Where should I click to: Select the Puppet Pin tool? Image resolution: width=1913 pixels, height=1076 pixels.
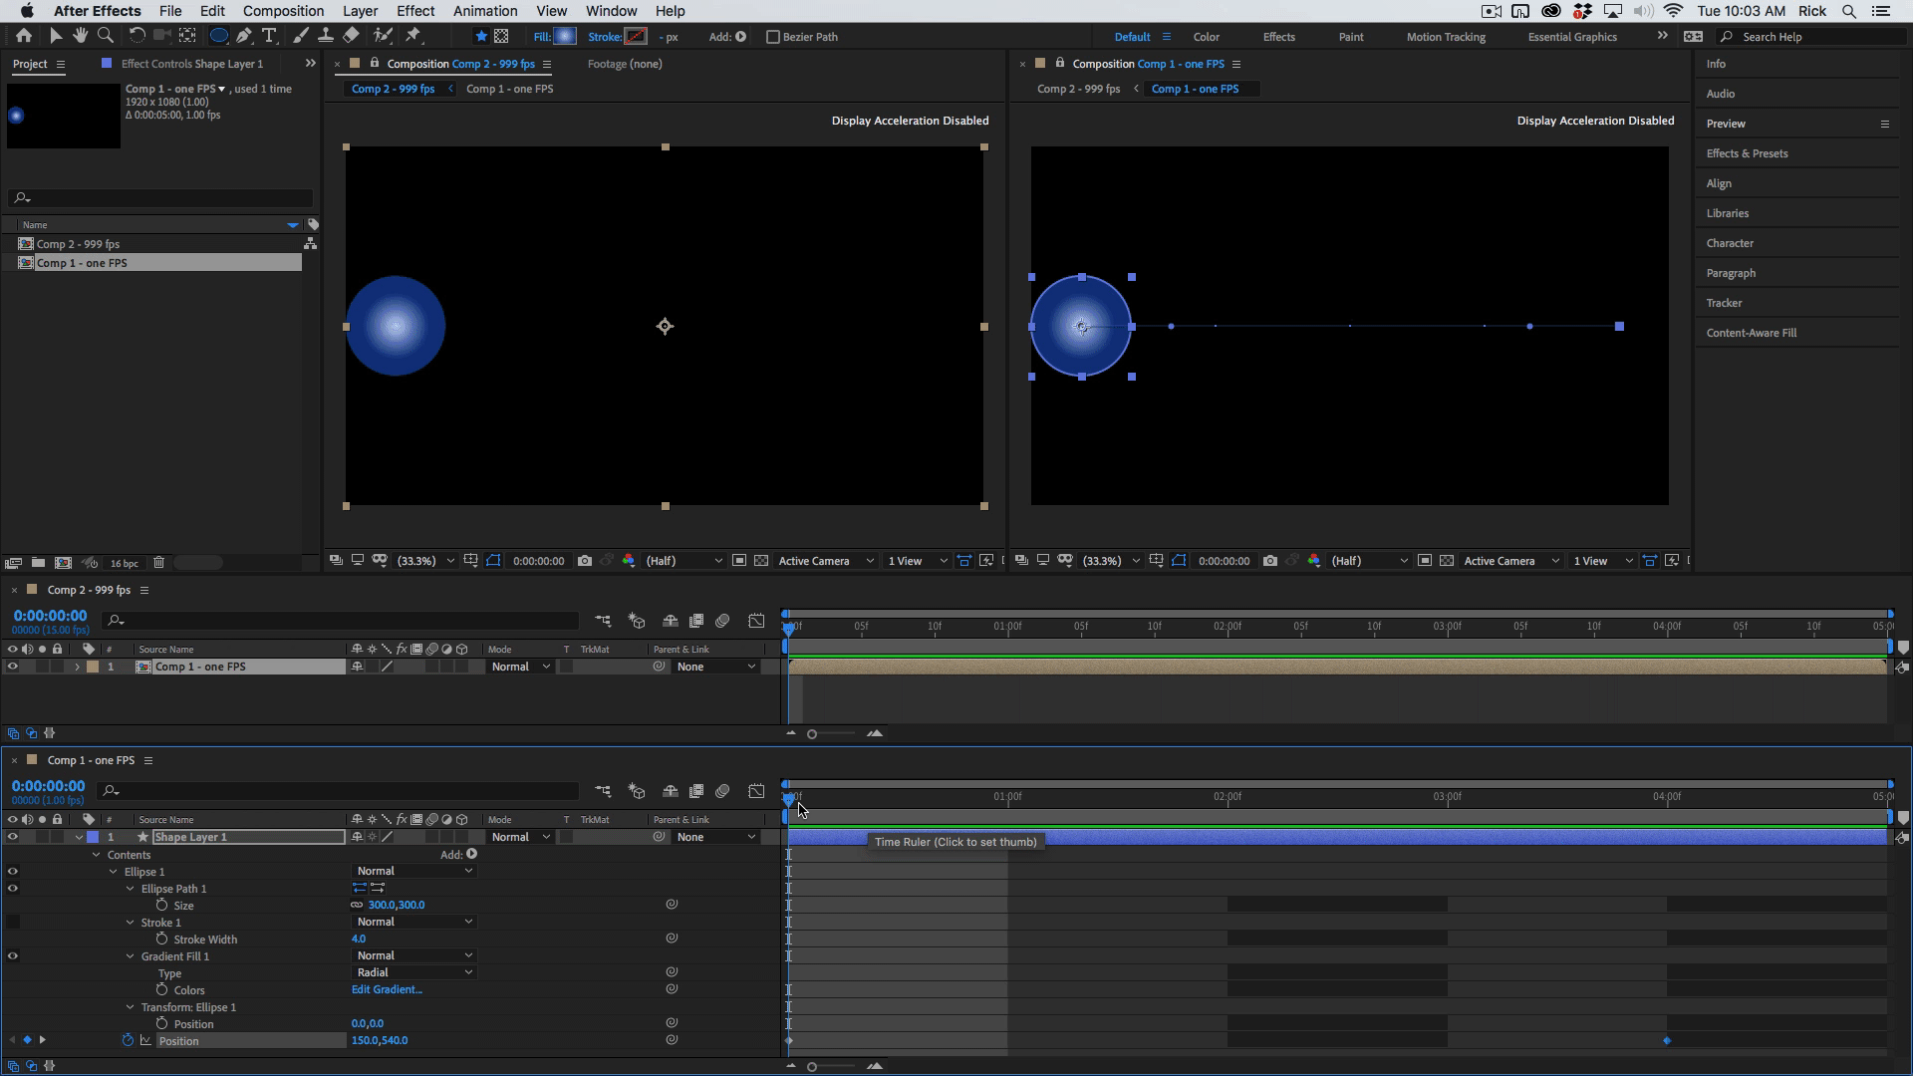point(413,36)
